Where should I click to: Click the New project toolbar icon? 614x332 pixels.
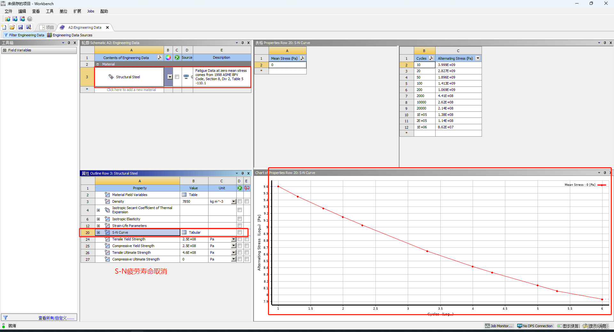(x=4, y=27)
